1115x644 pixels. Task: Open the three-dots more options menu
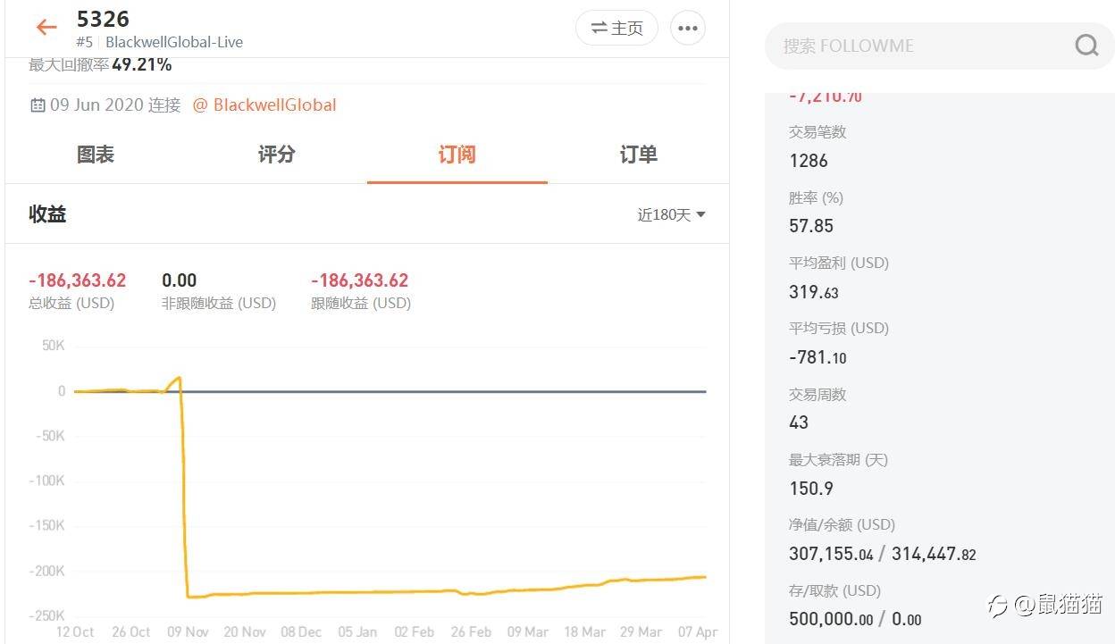point(687,28)
